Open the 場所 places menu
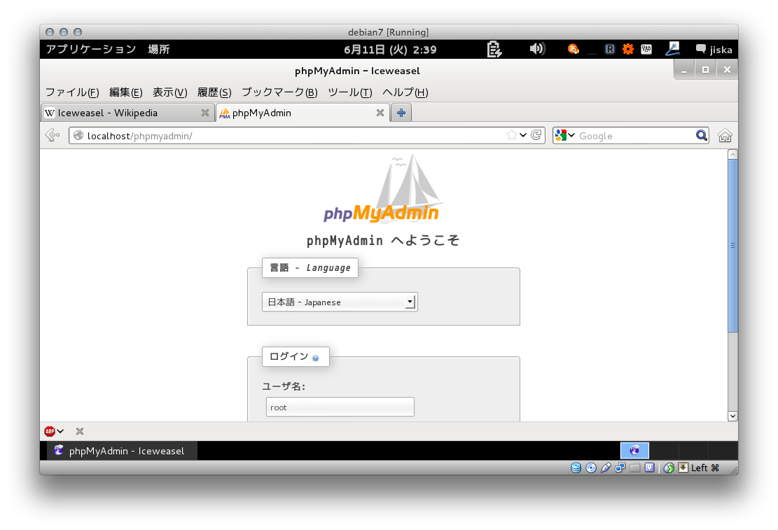 point(159,49)
